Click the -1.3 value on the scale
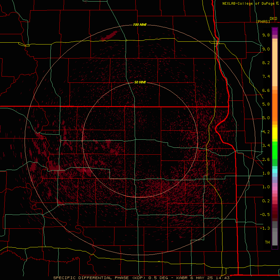 tap(265, 228)
